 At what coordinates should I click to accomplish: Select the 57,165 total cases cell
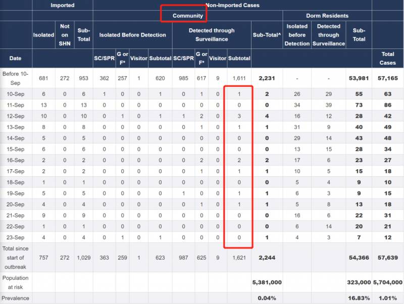(x=388, y=78)
